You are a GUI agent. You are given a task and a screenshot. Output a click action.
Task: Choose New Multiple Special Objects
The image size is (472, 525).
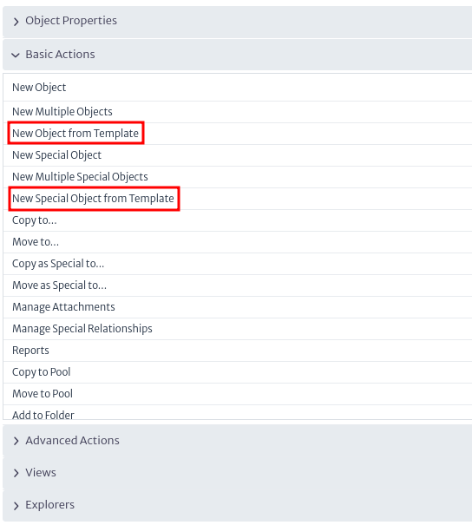(238, 177)
